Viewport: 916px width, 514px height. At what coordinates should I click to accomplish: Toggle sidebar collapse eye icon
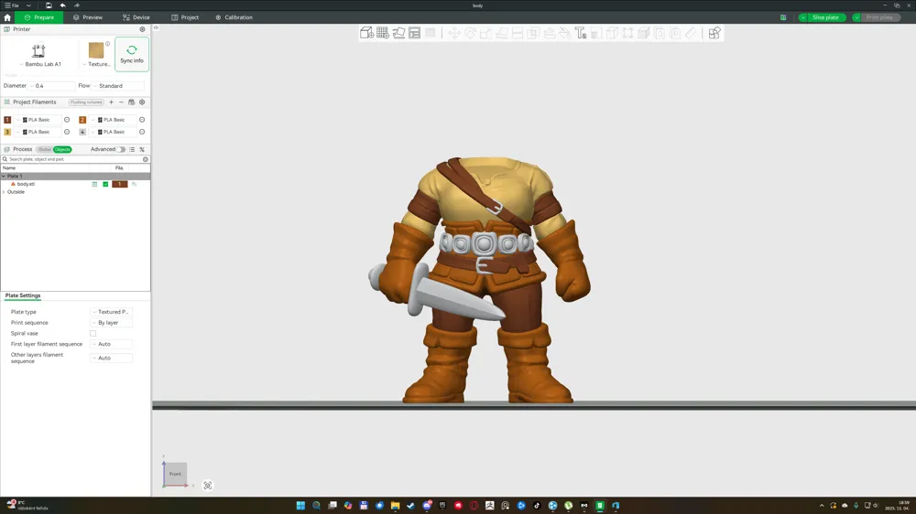point(156,27)
